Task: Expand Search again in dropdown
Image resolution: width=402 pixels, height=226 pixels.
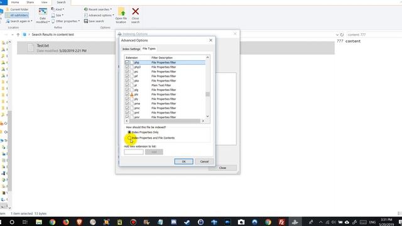Action: [x=19, y=21]
